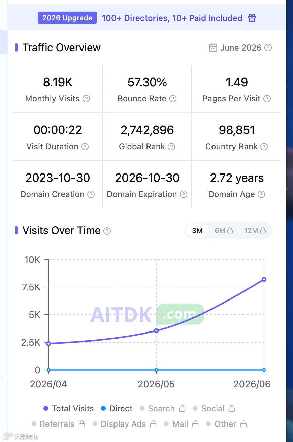293x442 pixels.
Task: Toggle Direct series in chart legend
Action: pos(117,409)
